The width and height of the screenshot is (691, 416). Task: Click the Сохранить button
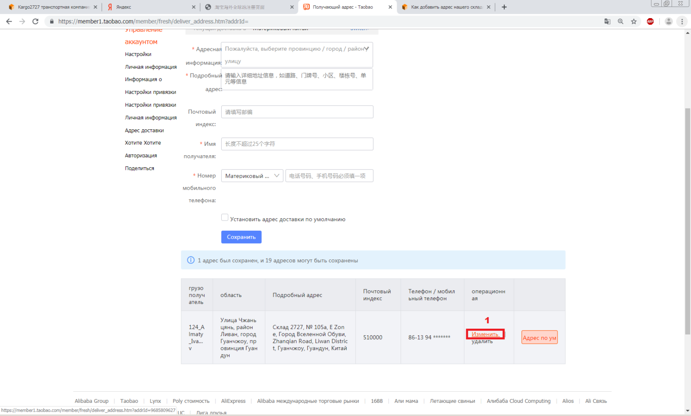click(241, 237)
